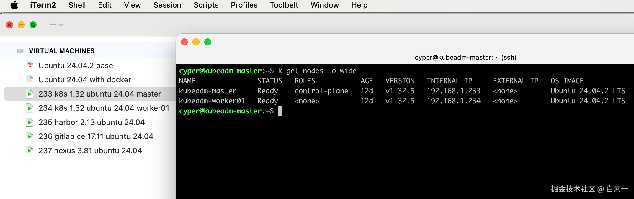Screen dimensions: 634x199
Task: Open the Window menu
Action: [x=325, y=5]
